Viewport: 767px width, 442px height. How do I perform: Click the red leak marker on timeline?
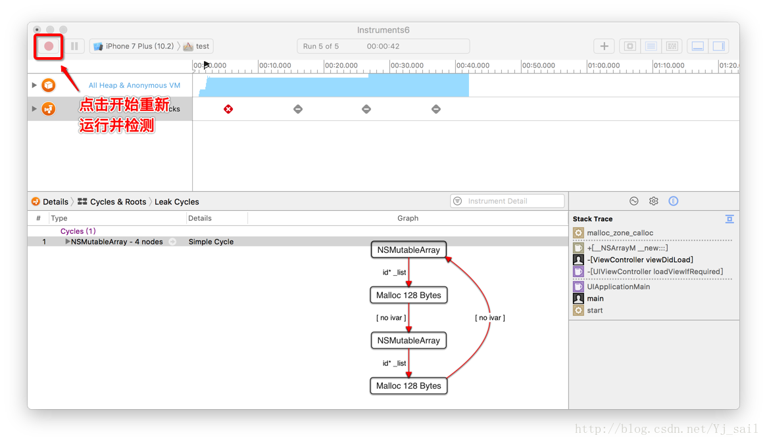[228, 109]
